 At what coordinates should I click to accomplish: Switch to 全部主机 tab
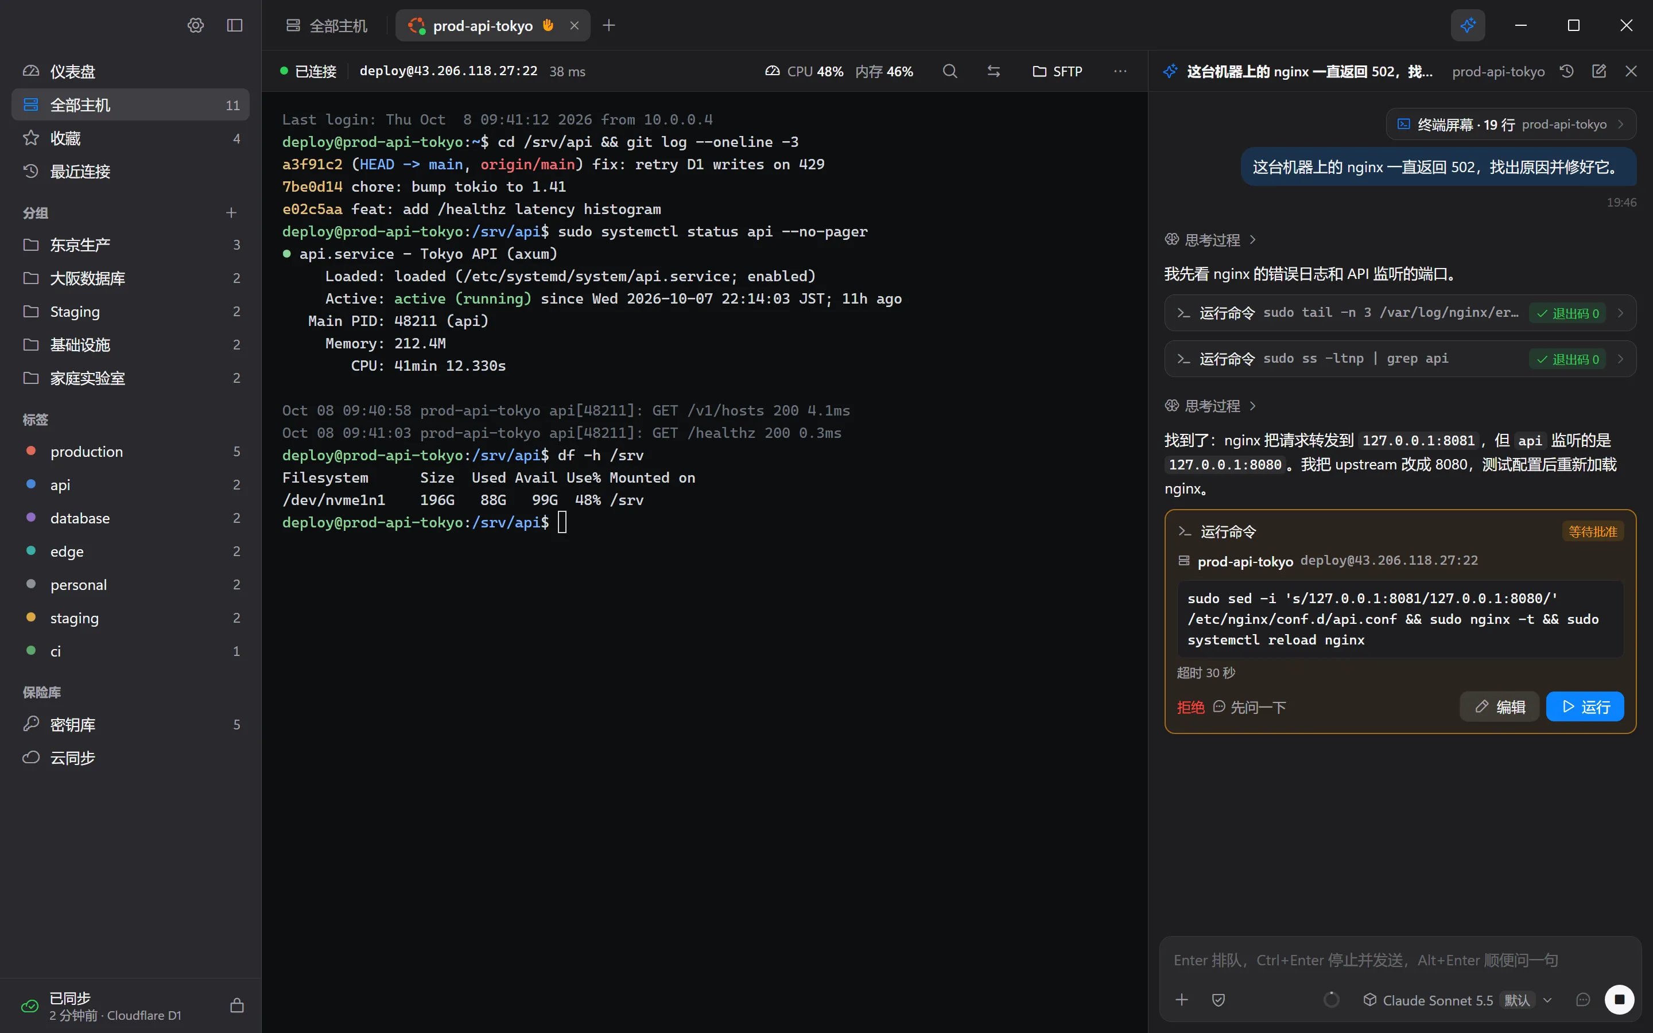[327, 25]
